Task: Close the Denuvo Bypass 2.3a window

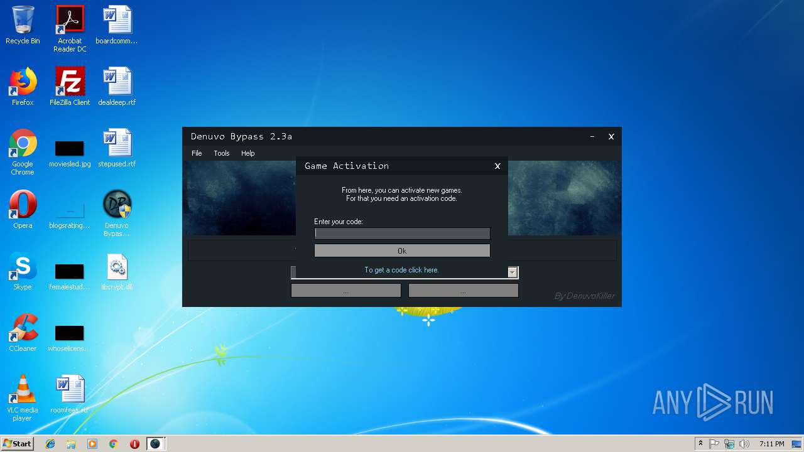Action: coord(611,136)
